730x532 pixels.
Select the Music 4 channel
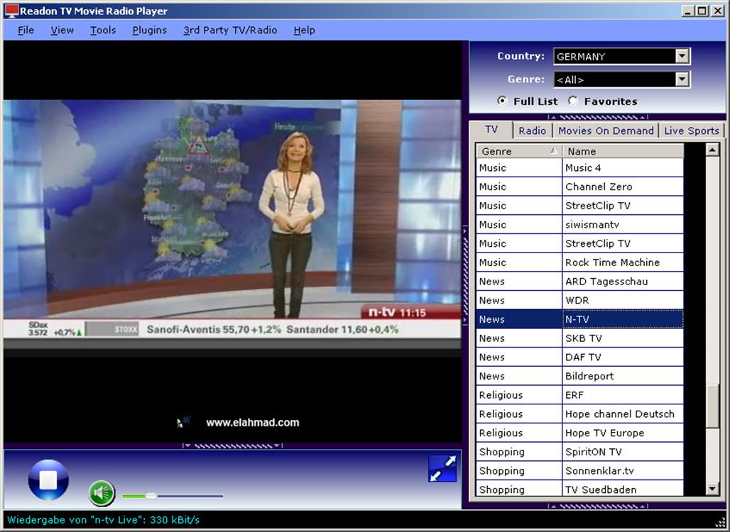click(579, 168)
